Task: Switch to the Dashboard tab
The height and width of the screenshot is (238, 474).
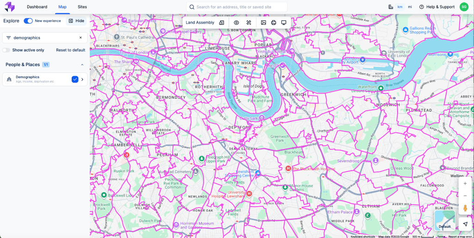Action: click(x=37, y=7)
